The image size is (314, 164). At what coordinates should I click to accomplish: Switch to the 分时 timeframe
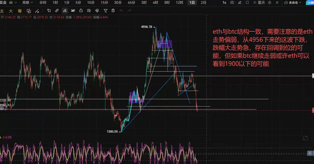[43, 3]
